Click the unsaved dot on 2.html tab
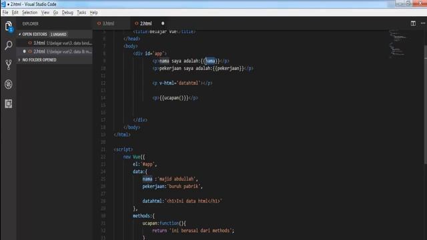This screenshot has width=427, height=240. tap(163, 23)
